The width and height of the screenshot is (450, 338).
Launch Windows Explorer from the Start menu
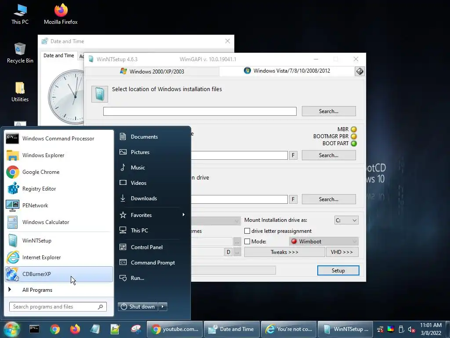58,155
